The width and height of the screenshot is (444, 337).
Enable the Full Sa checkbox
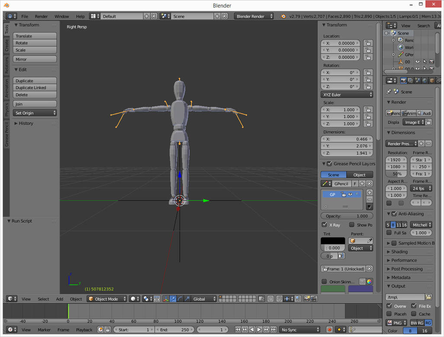click(389, 233)
